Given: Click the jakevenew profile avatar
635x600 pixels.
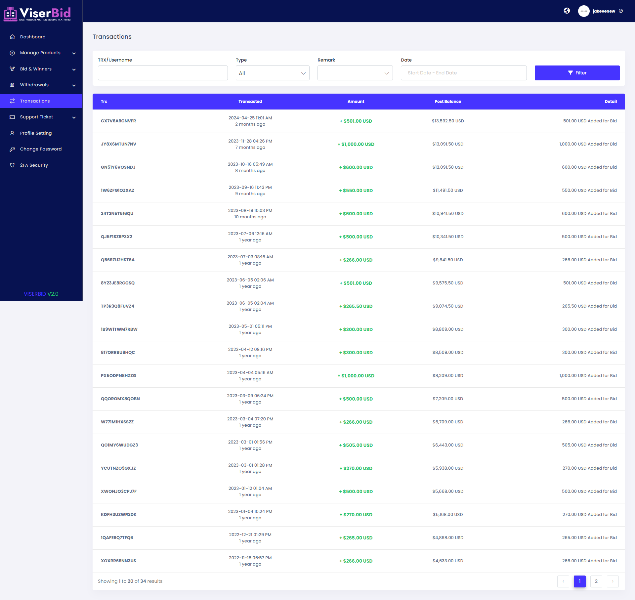Looking at the screenshot, I should click(583, 11).
